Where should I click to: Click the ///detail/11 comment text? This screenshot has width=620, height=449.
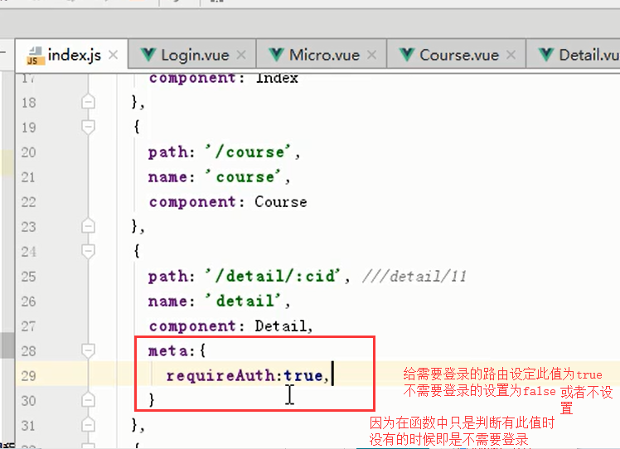[x=414, y=276]
